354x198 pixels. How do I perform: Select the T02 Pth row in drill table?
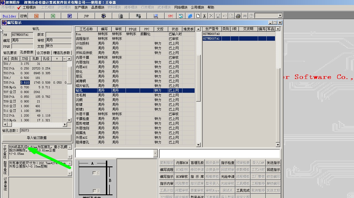tap(35, 68)
